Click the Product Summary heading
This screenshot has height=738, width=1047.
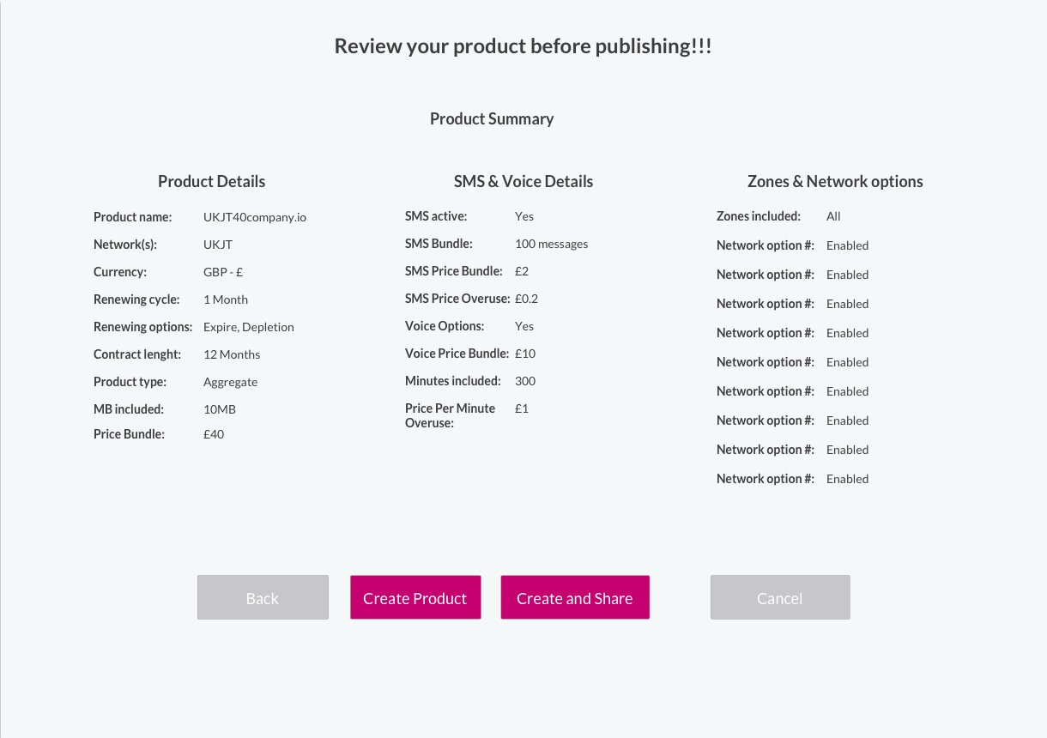(492, 119)
